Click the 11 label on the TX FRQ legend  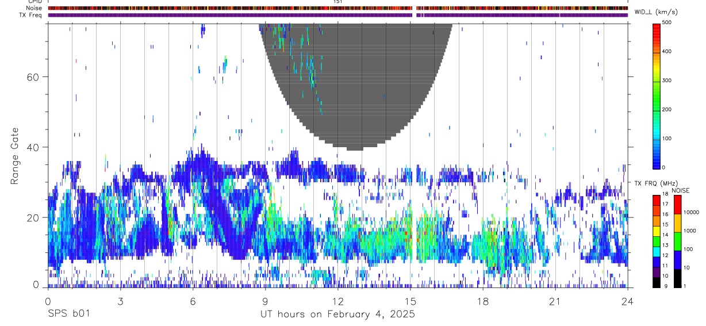click(664, 265)
